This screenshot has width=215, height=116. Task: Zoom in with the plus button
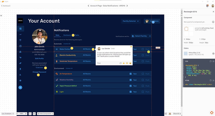(x=26, y=114)
